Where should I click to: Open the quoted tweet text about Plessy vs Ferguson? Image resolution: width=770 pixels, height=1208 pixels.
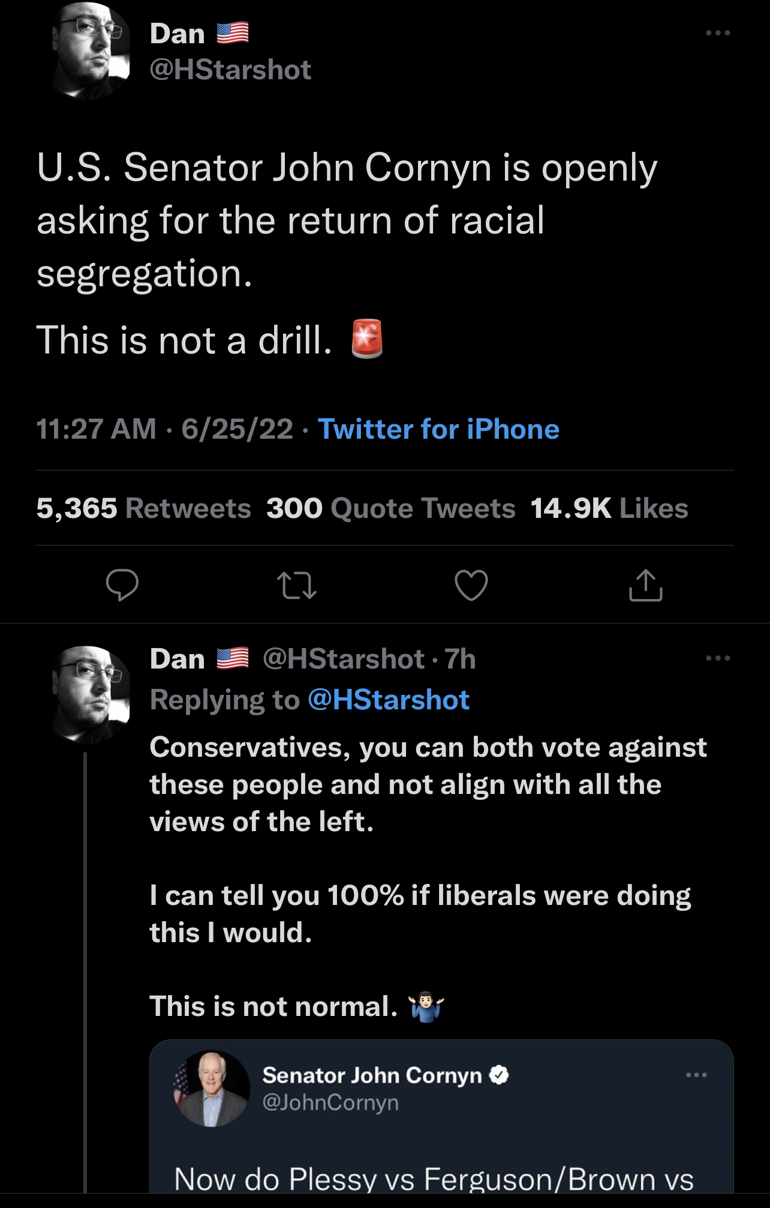click(x=434, y=1179)
